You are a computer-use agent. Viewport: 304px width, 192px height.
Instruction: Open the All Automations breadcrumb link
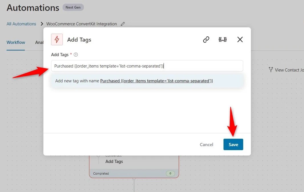tap(21, 24)
